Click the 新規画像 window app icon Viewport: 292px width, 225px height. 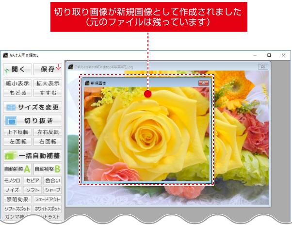pyautogui.click(x=87, y=83)
